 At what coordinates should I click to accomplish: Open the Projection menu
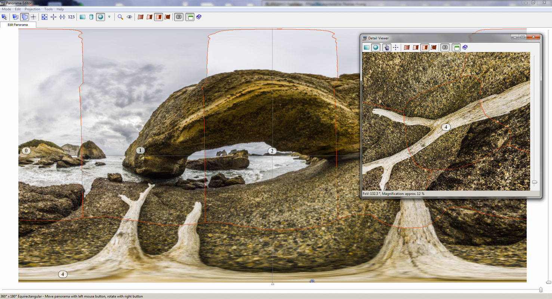(x=32, y=9)
